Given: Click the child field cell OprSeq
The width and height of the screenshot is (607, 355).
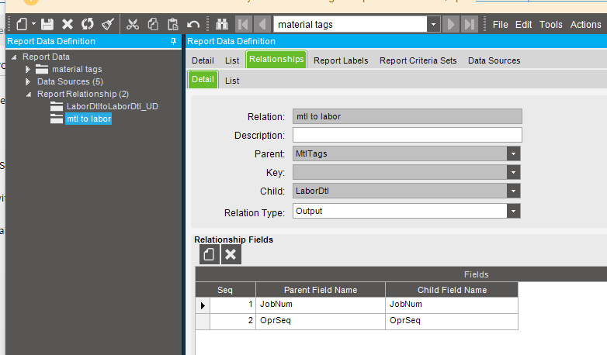Looking at the screenshot, I should 452,321.
